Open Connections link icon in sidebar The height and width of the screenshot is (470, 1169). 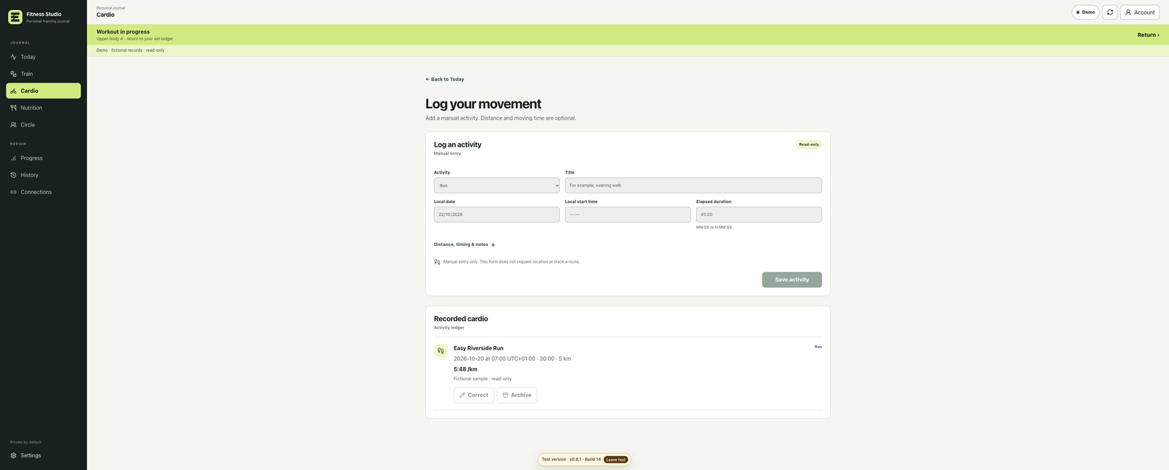[13, 192]
